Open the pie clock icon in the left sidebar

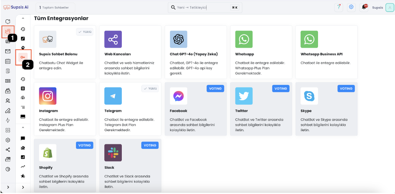[8, 169]
